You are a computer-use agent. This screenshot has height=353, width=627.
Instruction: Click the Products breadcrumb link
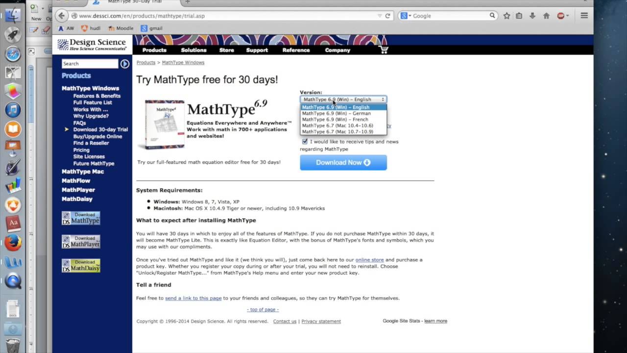point(146,63)
